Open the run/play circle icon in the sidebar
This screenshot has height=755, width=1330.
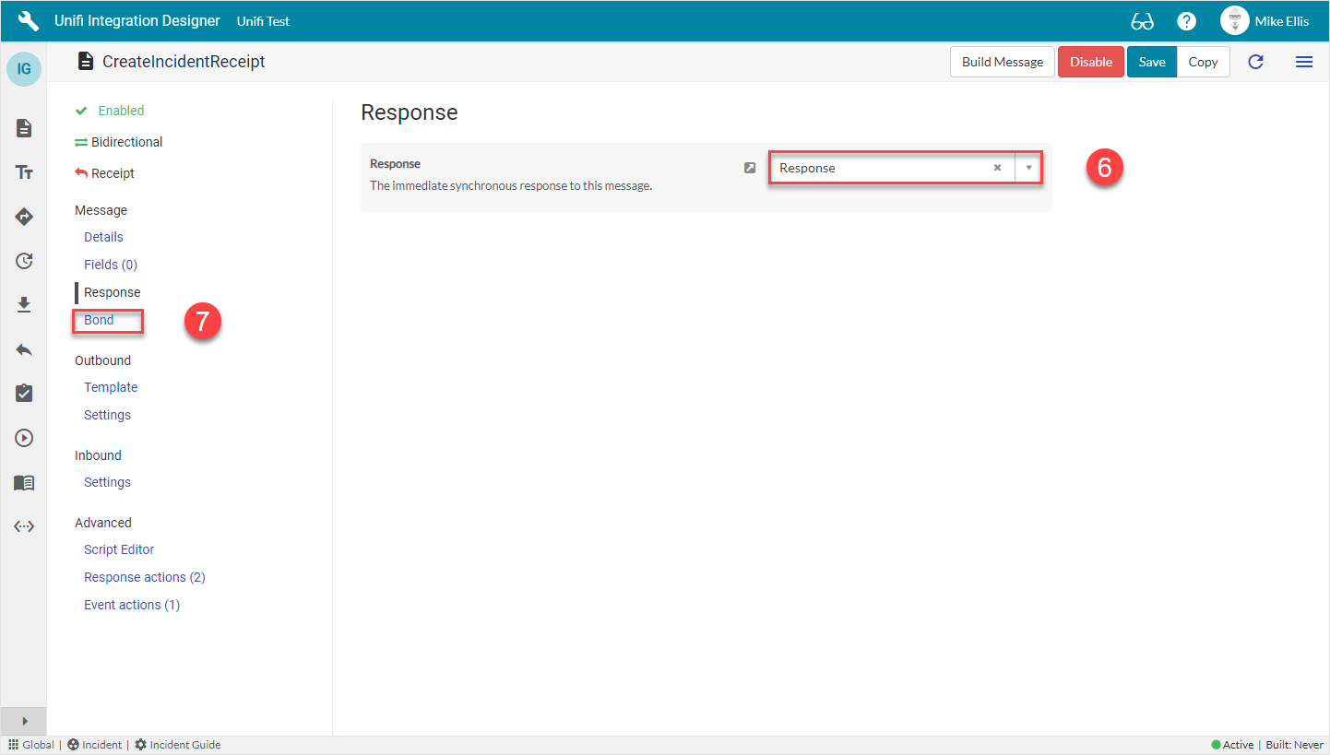tap(23, 438)
